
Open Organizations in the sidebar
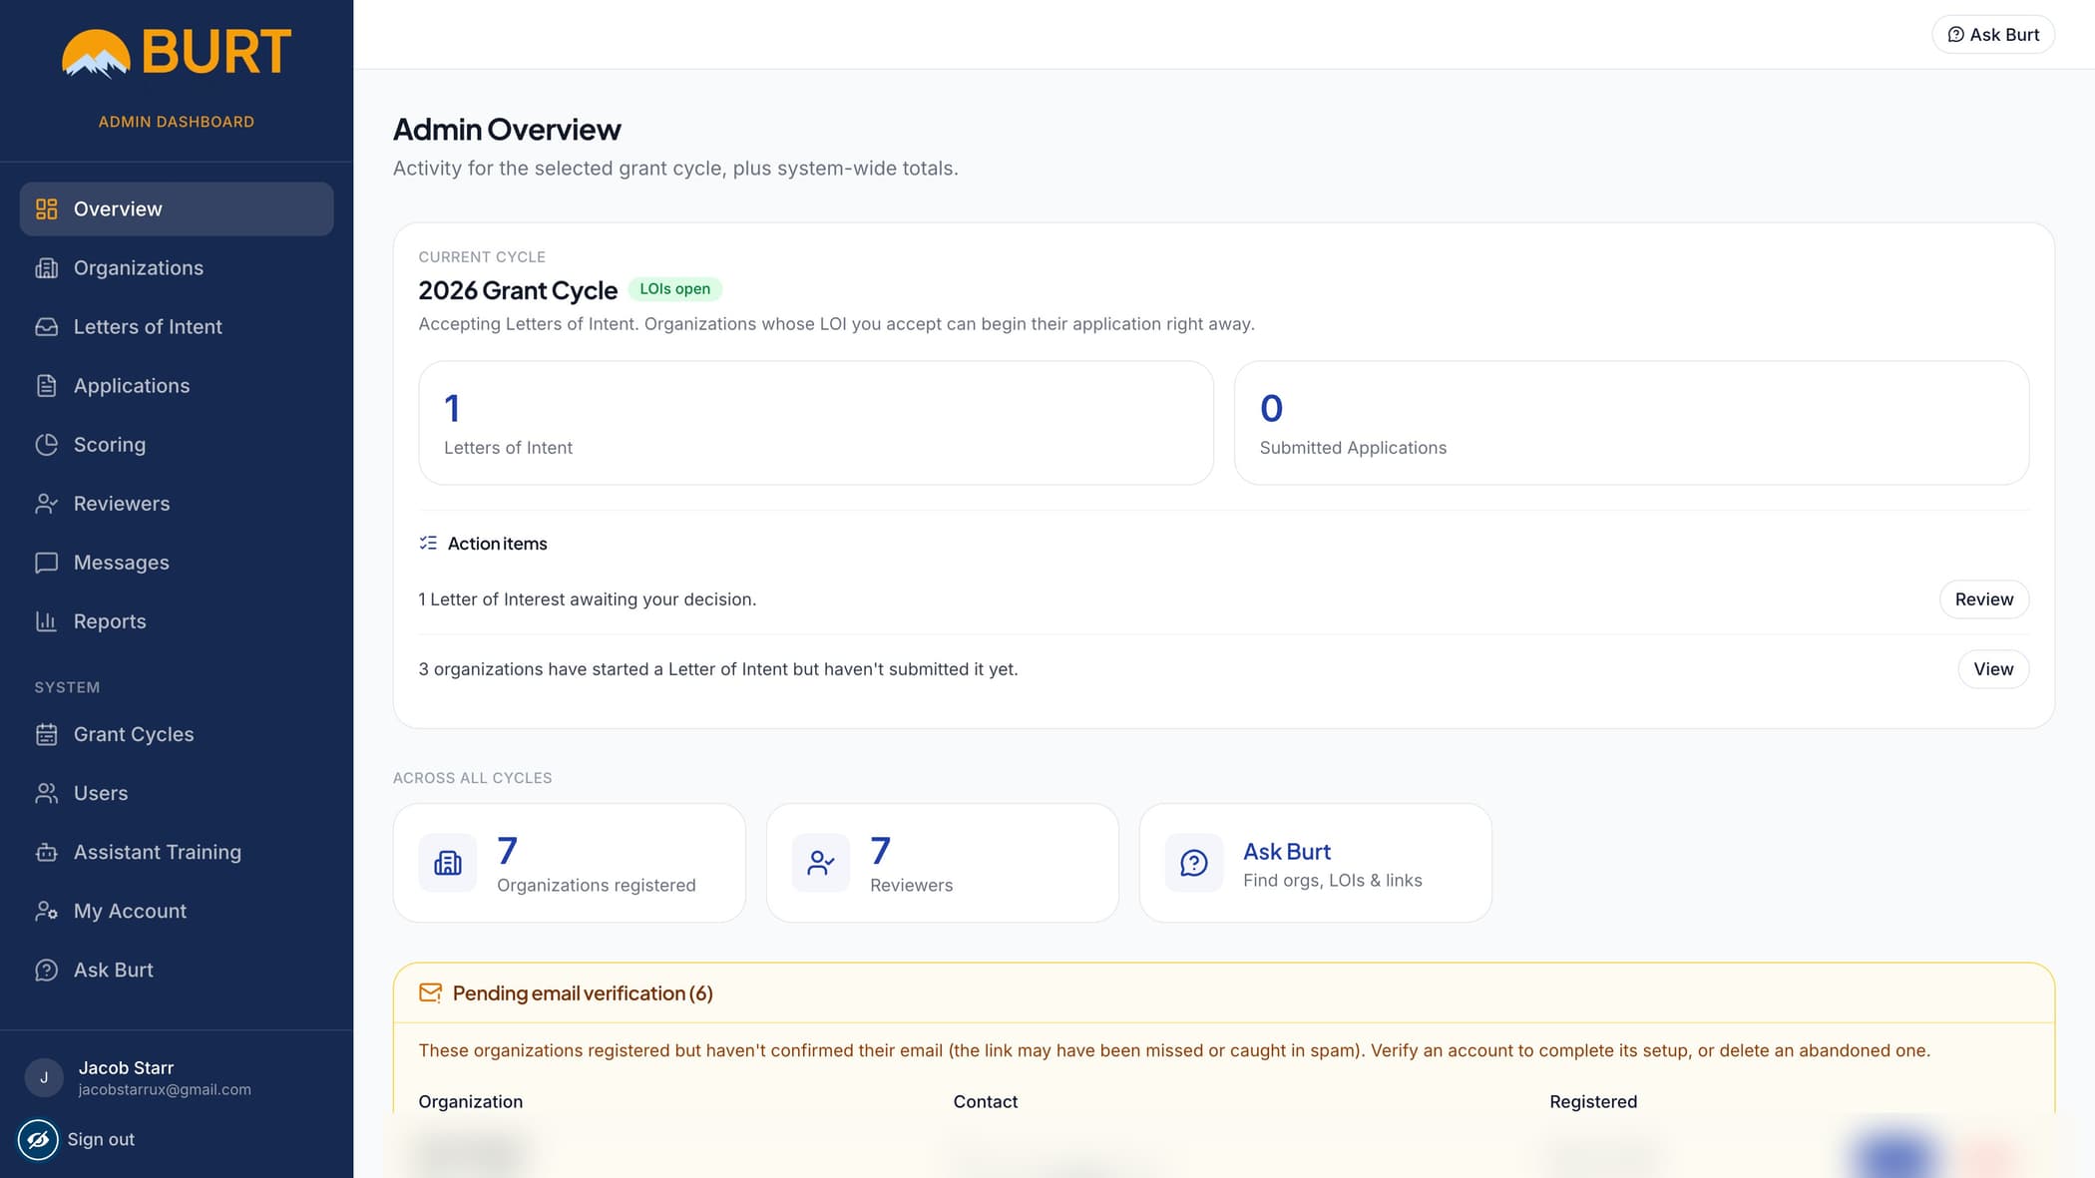(x=177, y=267)
